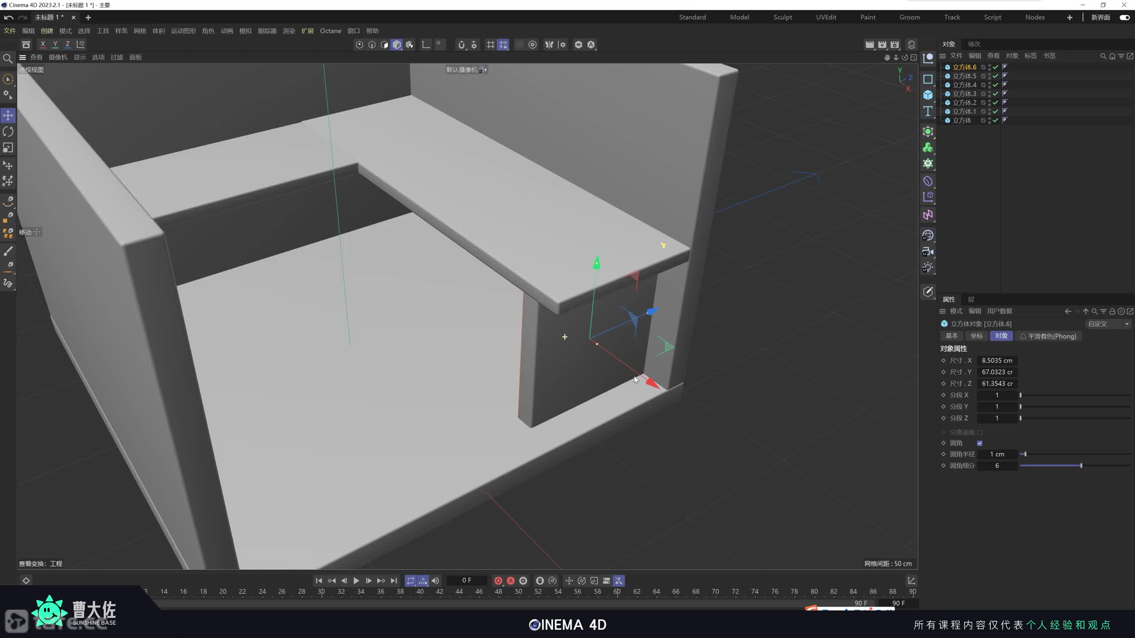This screenshot has width=1135, height=638.
Task: Click the Play Forwards button
Action: [x=356, y=580]
